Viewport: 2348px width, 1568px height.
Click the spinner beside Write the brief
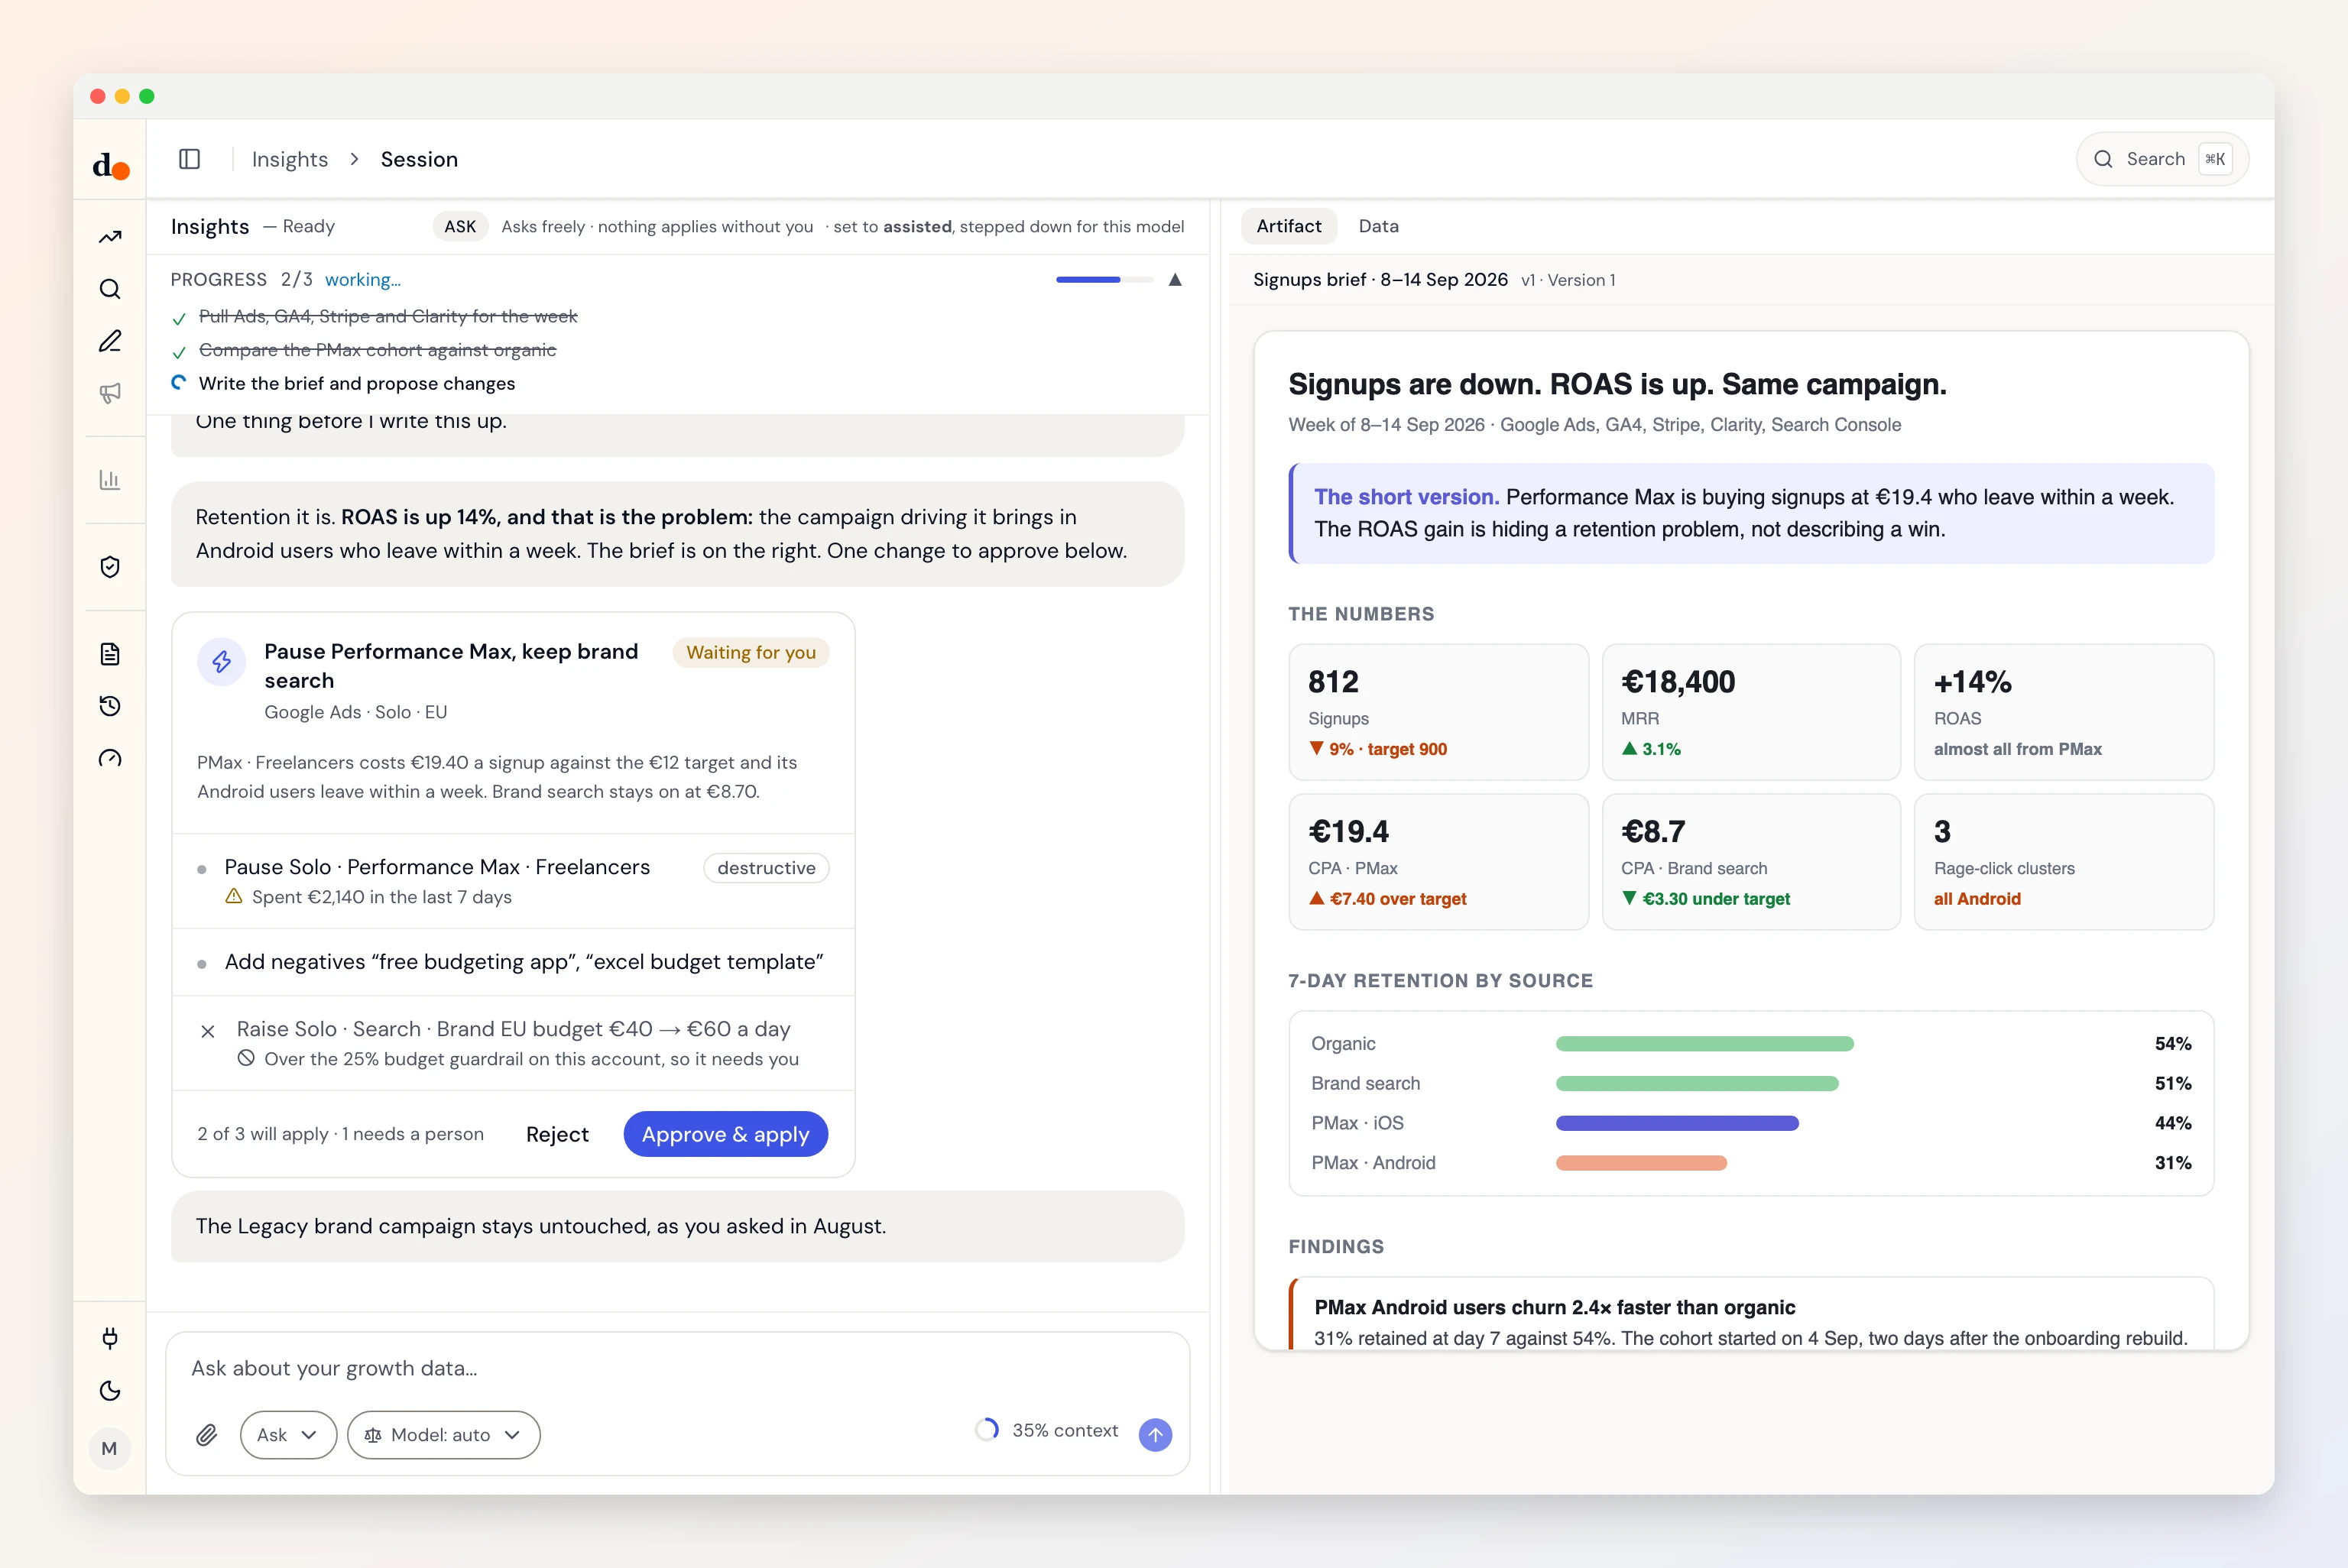coord(179,383)
